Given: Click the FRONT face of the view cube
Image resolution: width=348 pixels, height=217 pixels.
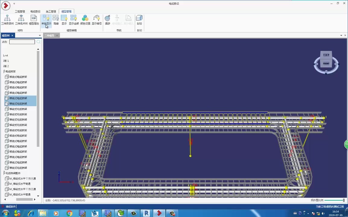Looking at the screenshot, I should tap(326, 64).
